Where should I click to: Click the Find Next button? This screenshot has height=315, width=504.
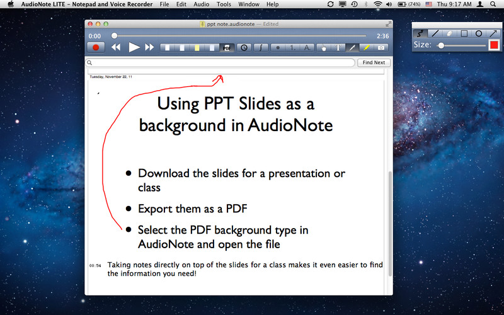(x=374, y=62)
